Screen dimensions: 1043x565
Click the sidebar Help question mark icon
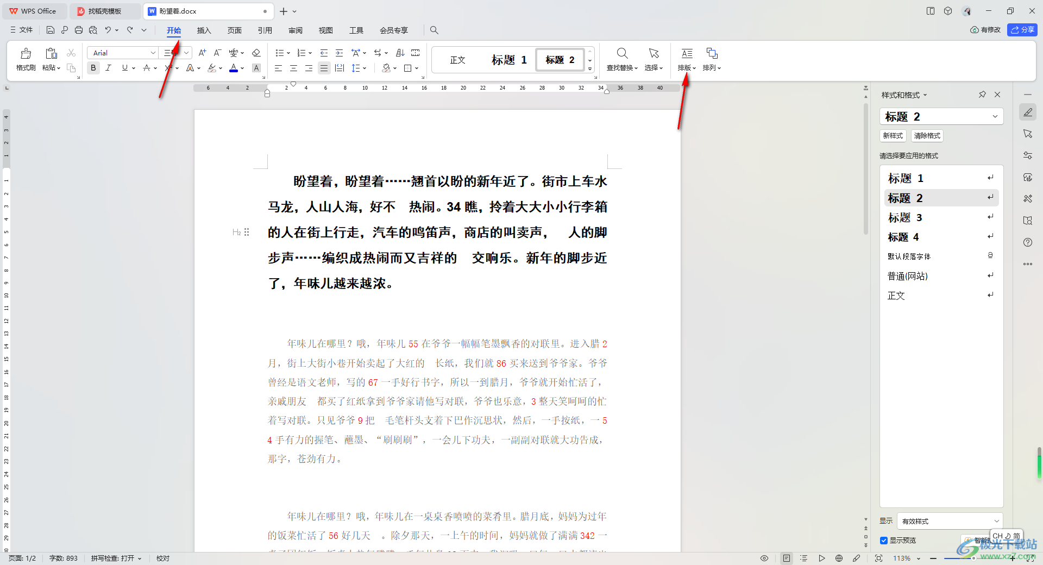coord(1028,242)
